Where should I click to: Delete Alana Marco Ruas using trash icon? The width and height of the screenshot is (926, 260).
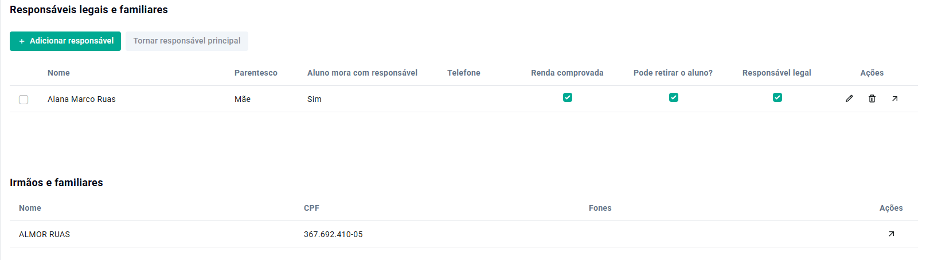click(872, 99)
